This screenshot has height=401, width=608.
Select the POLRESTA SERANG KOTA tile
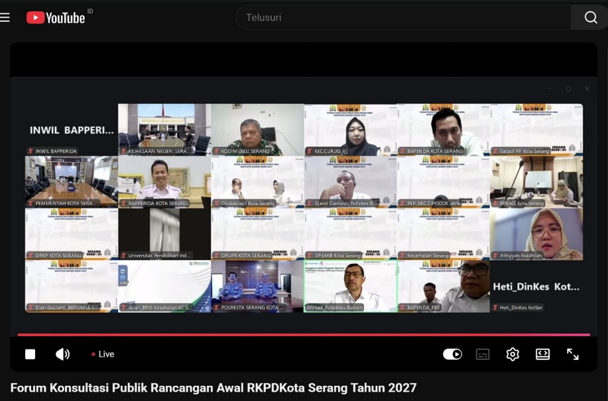[x=257, y=286]
